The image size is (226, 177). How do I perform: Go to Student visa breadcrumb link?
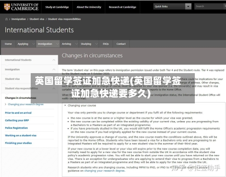tap(37, 19)
